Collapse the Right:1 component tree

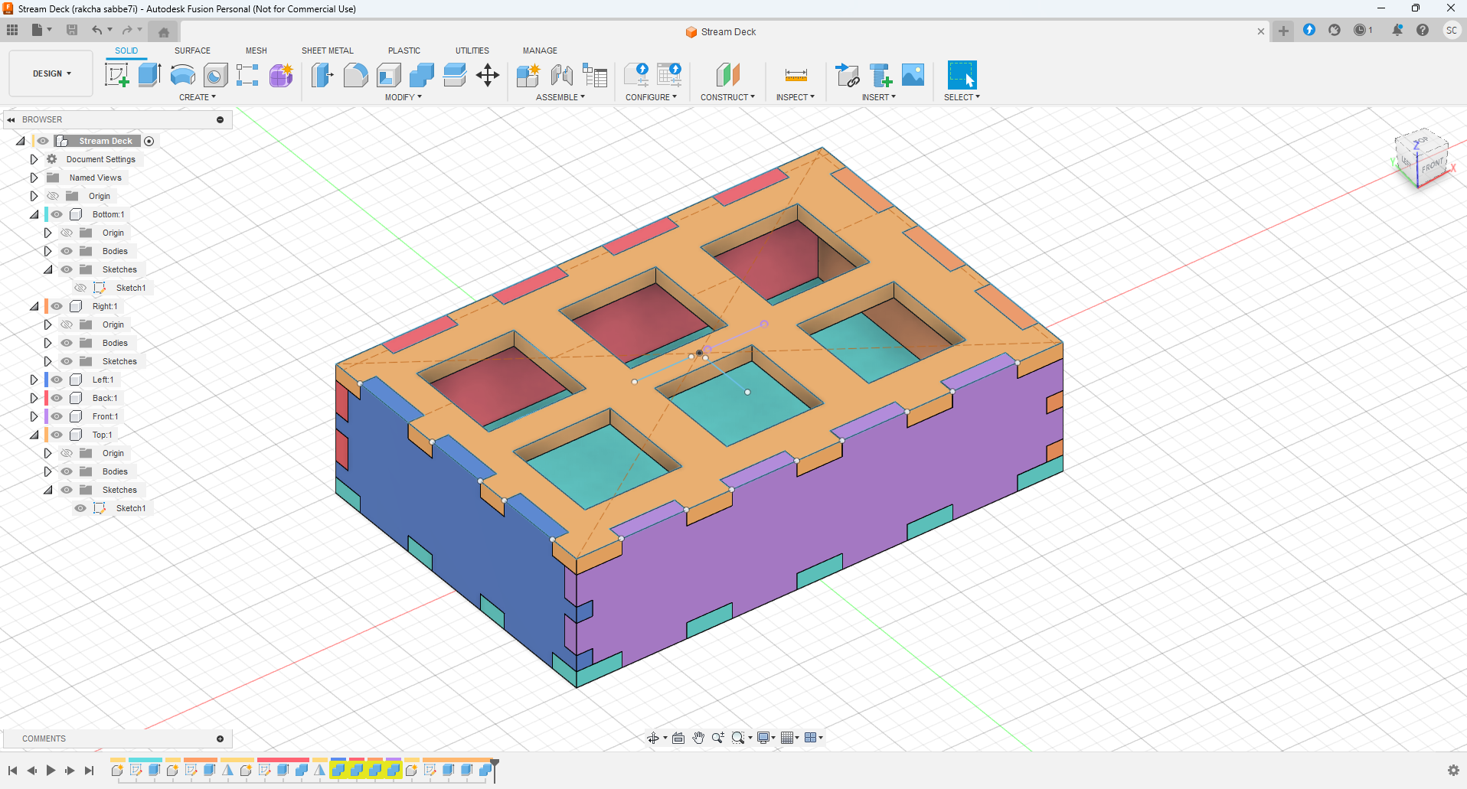34,306
